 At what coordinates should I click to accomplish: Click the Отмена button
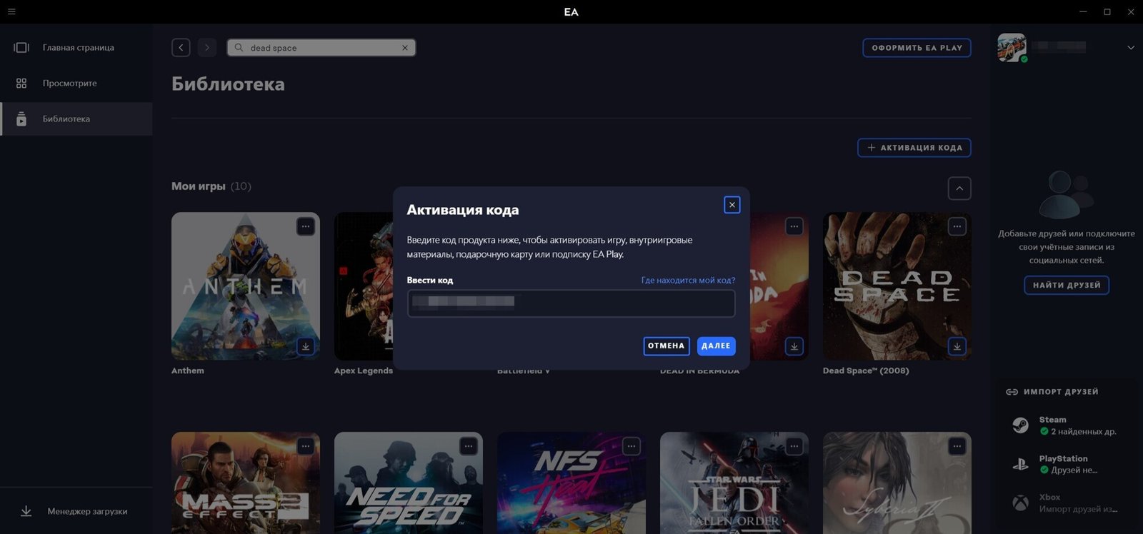[x=666, y=346]
